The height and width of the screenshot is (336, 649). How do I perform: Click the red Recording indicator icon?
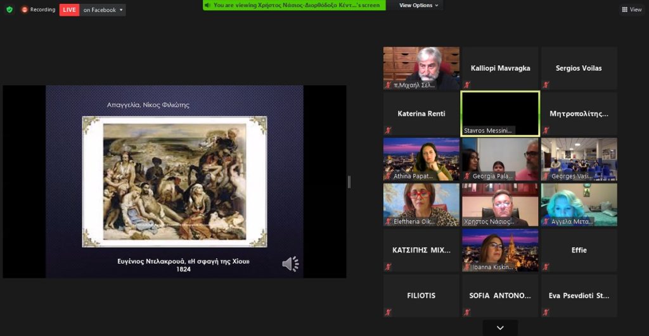(x=25, y=9)
